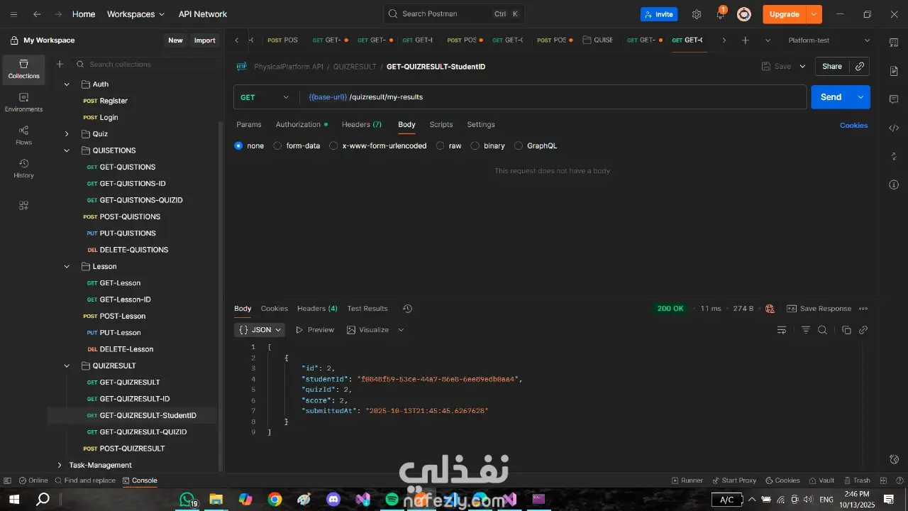Expand the Task-Management collection
This screenshot has width=908, height=511.
point(59,466)
